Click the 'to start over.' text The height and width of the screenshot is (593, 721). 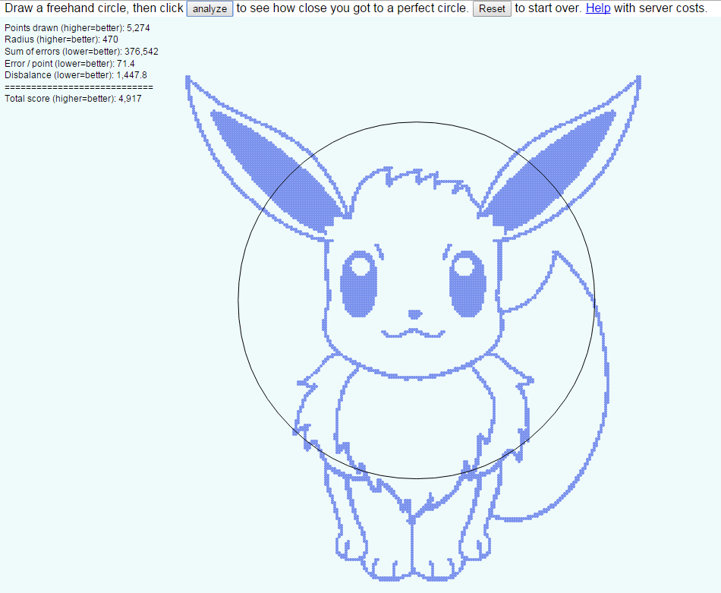coord(549,8)
